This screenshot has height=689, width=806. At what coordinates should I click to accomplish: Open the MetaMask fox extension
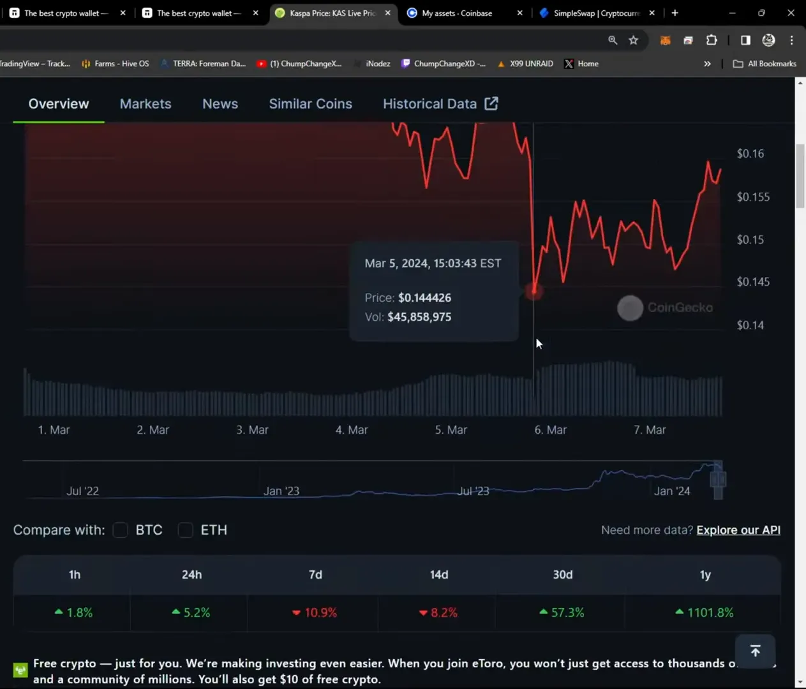(665, 40)
